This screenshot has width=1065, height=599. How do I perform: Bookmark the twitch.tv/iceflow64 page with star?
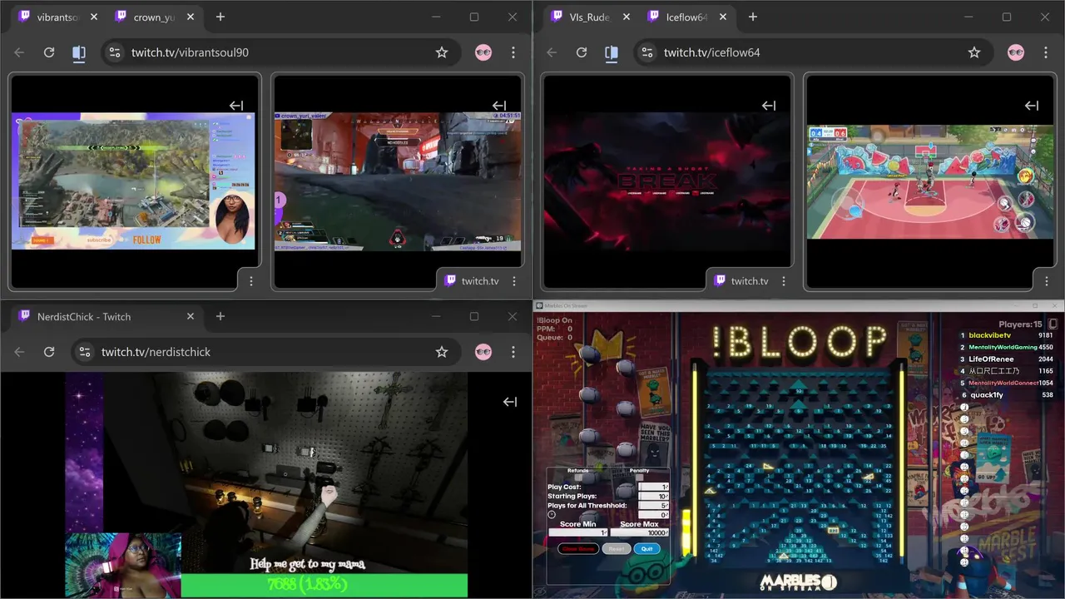[x=974, y=52]
